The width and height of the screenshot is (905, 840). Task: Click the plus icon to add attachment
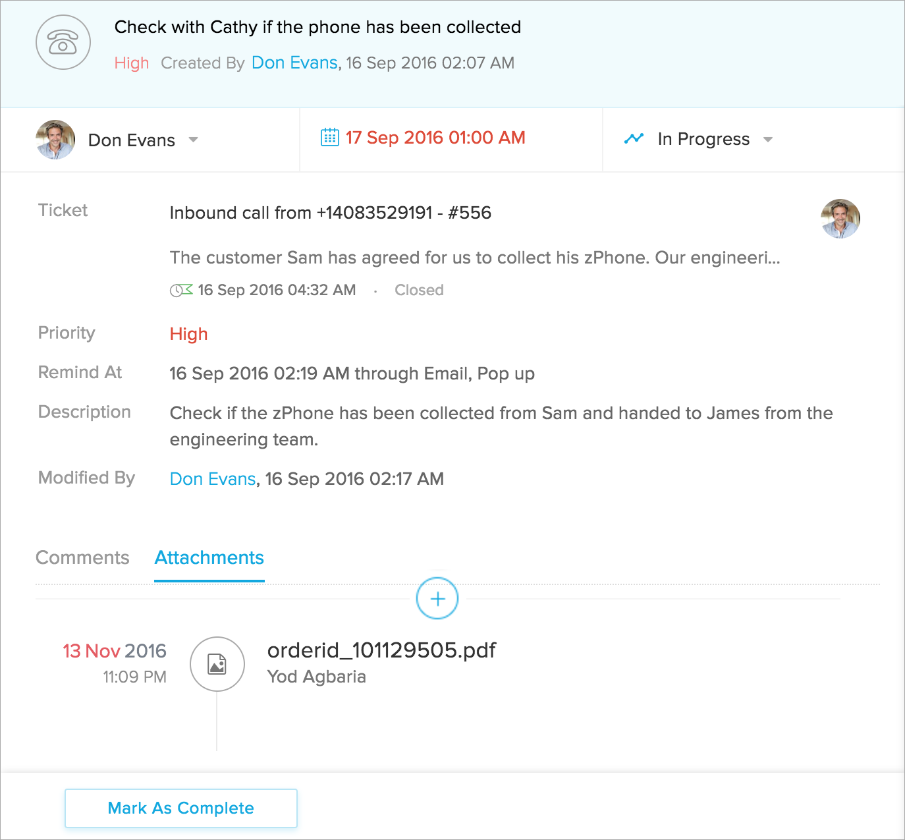coord(437,598)
